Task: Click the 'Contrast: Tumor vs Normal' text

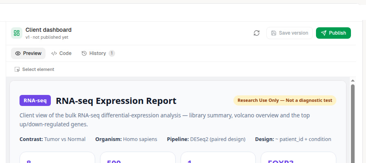Action: coord(52,139)
